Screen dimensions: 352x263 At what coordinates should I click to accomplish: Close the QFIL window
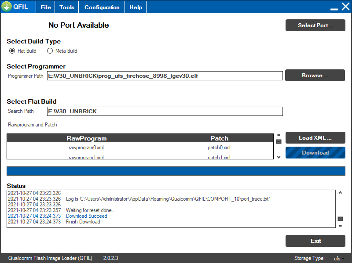click(x=346, y=7)
